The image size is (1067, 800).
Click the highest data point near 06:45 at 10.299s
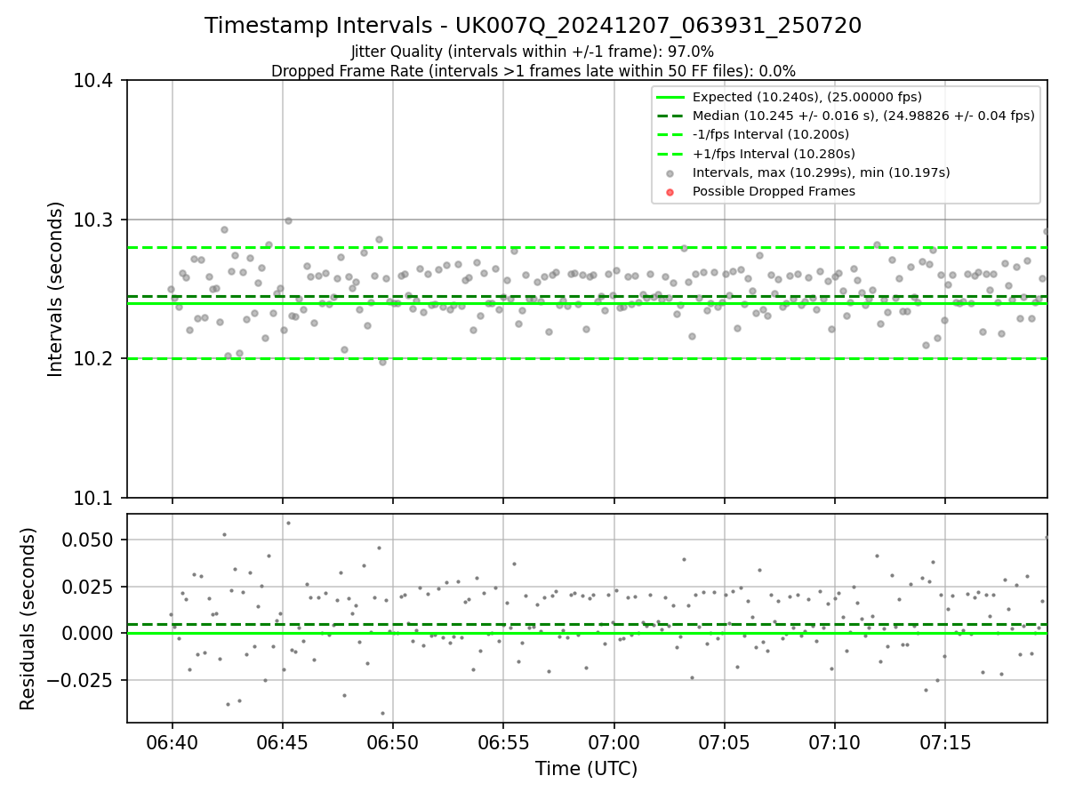pyautogui.click(x=288, y=220)
